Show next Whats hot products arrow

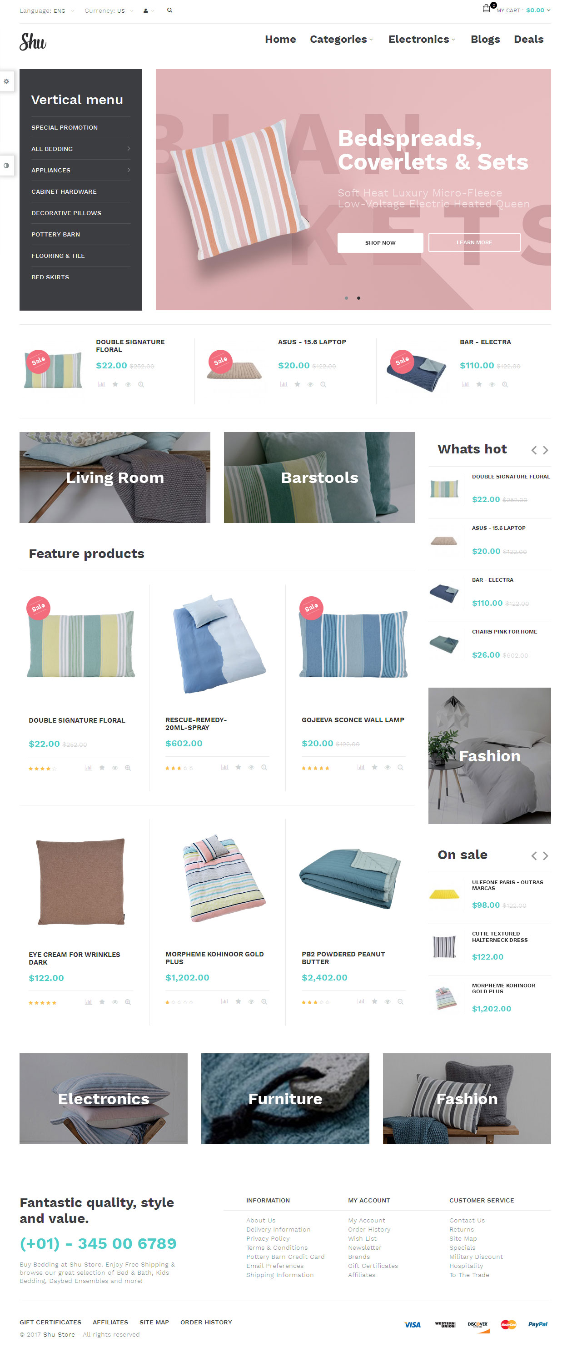[546, 450]
